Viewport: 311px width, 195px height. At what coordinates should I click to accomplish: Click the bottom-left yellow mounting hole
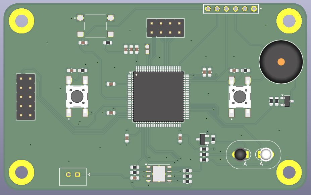point(21,172)
